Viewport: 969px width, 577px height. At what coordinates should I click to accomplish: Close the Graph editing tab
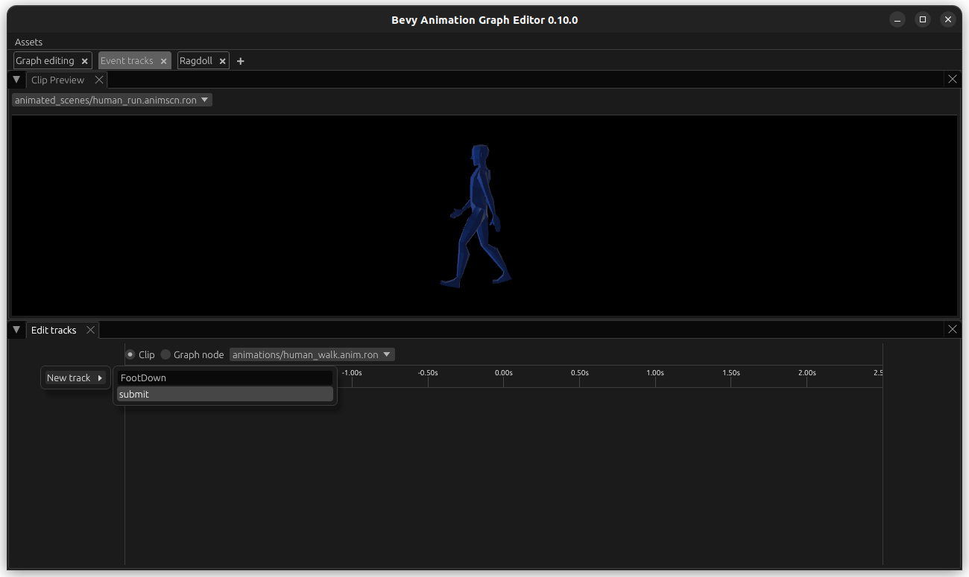84,60
